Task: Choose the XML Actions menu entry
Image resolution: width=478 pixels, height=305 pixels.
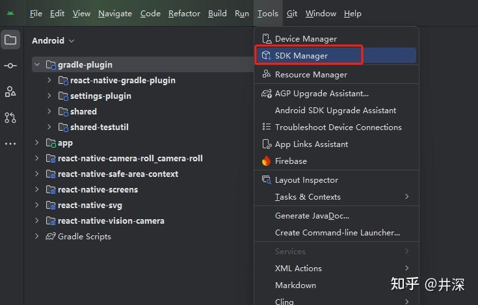Action: (x=337, y=269)
